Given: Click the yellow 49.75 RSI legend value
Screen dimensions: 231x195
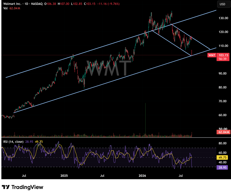Looking at the screenshot, I should point(39,142).
